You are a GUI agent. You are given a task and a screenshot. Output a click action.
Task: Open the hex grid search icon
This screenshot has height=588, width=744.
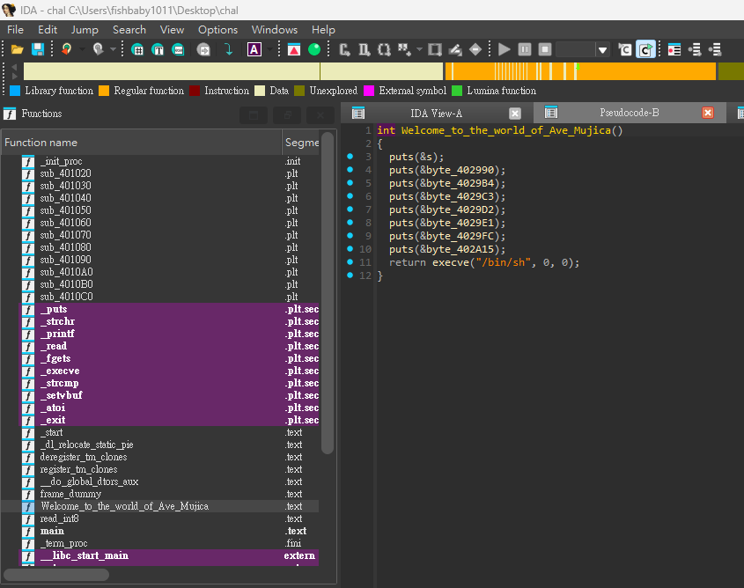(137, 49)
